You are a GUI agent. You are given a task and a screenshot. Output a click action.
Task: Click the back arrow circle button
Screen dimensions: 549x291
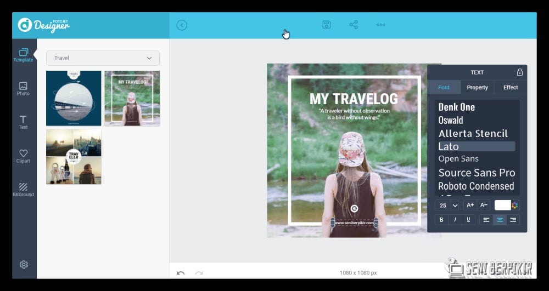coord(182,25)
